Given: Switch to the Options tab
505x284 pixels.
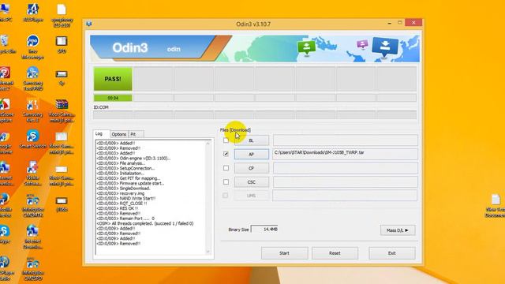Looking at the screenshot, I should coord(119,134).
